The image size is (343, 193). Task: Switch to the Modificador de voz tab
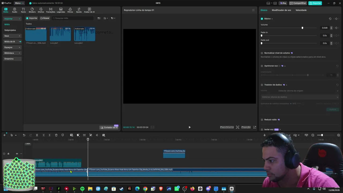tap(281, 10)
